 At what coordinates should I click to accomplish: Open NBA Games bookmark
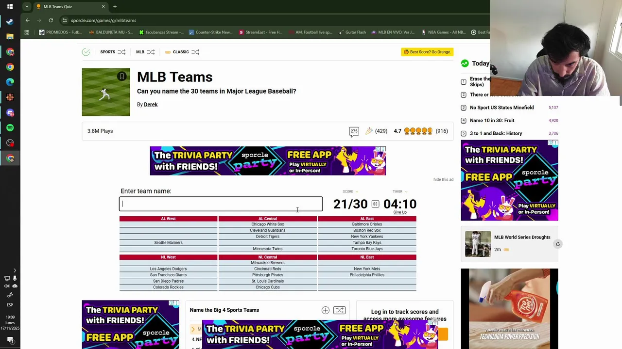pyautogui.click(x=443, y=32)
